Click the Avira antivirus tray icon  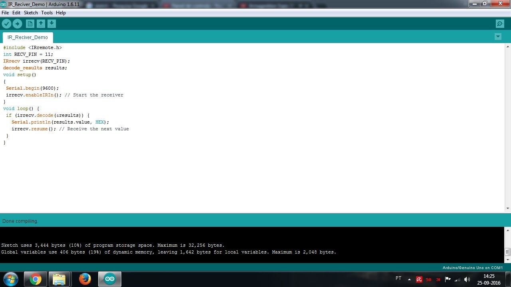(x=419, y=279)
